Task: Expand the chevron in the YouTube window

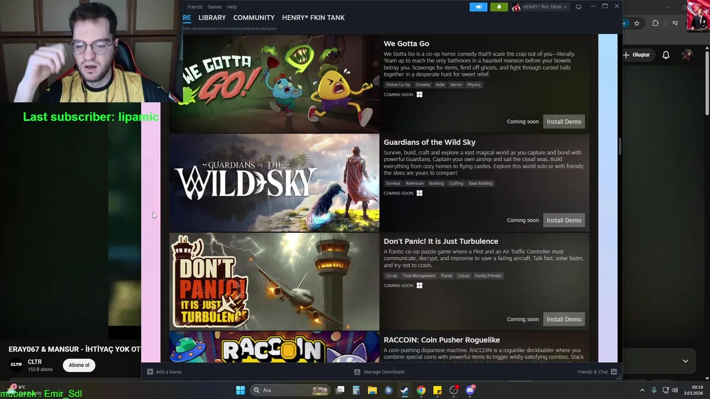Action: tap(686, 361)
